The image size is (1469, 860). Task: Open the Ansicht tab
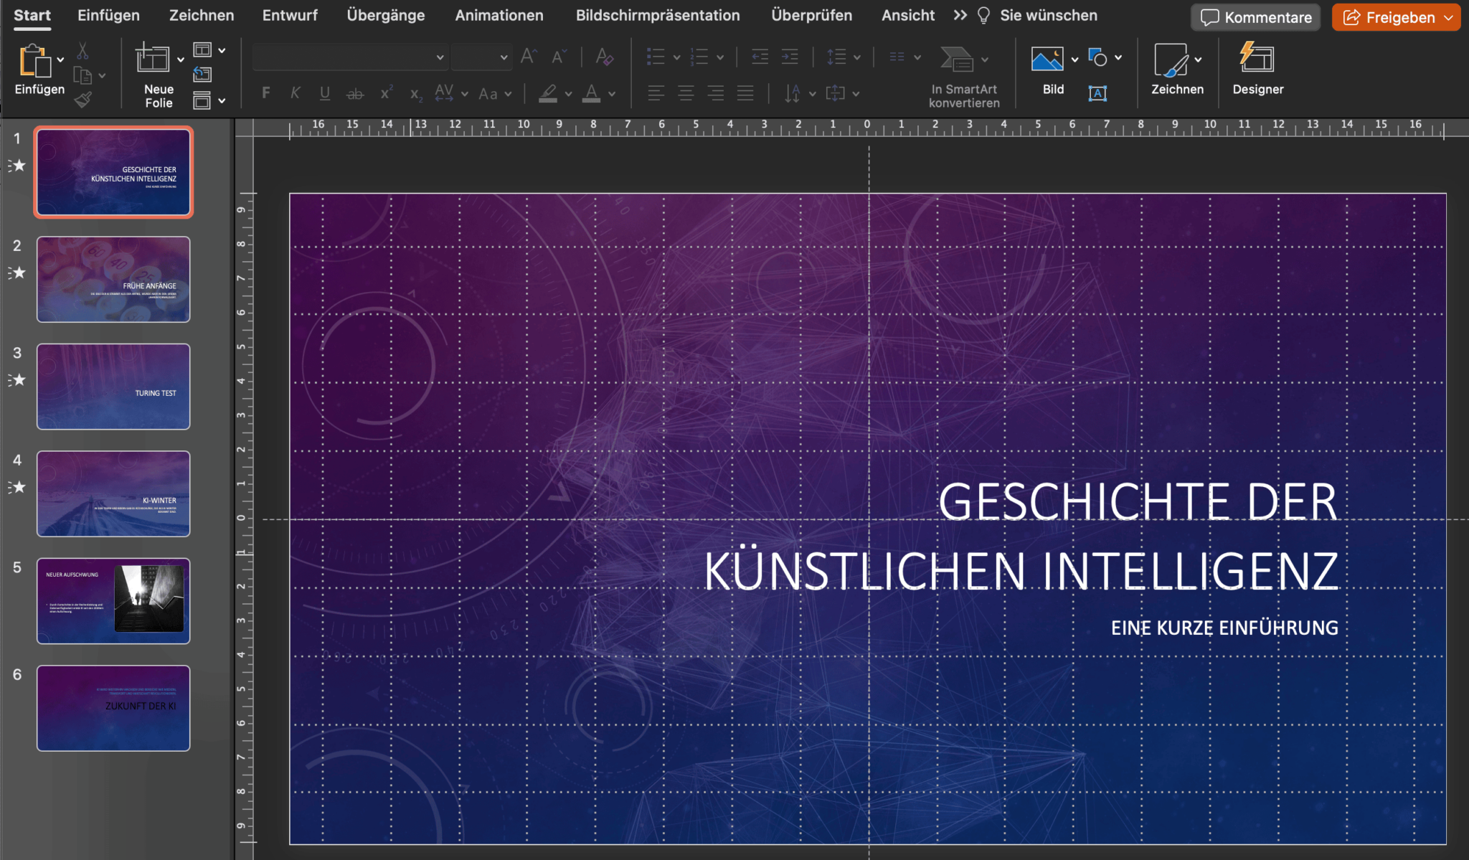click(908, 15)
